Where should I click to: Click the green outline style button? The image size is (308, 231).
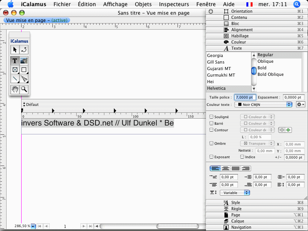[288, 130]
